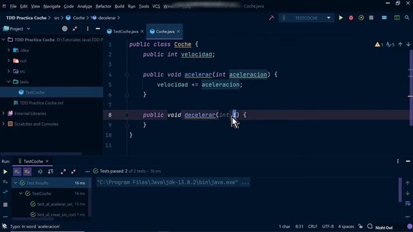The height and width of the screenshot is (232, 413).
Task: Expand Scratches and Consoles node
Action: click(x=3, y=124)
